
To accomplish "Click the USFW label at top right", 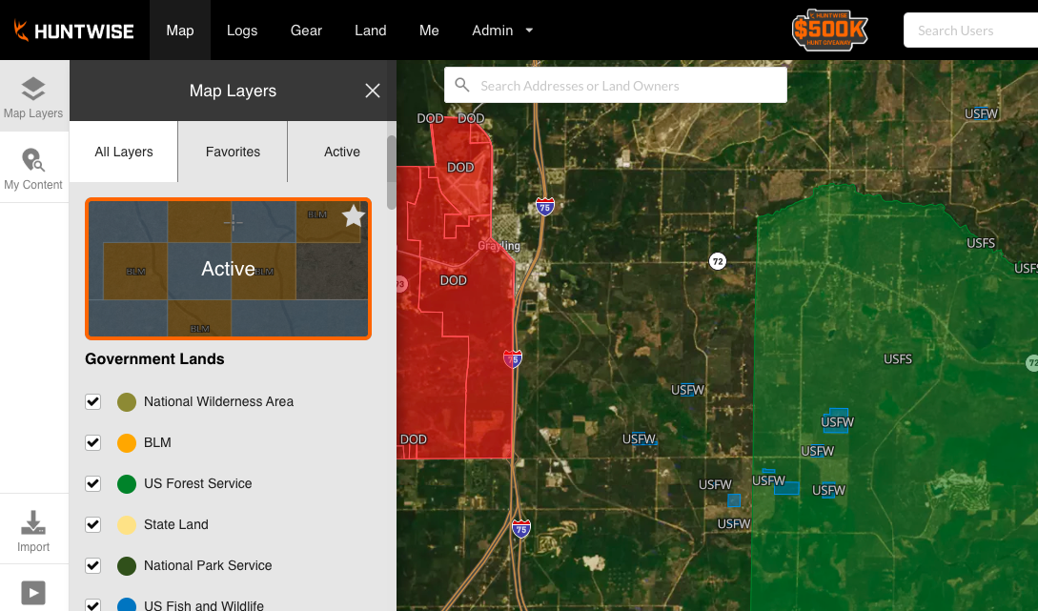I will pyautogui.click(x=981, y=113).
